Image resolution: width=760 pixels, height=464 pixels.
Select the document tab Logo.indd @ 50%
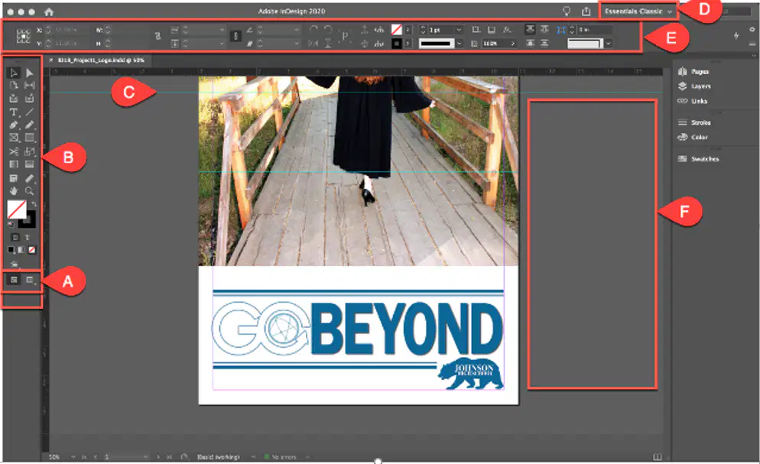point(101,60)
